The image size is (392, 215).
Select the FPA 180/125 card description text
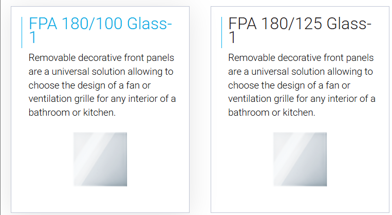pos(302,85)
